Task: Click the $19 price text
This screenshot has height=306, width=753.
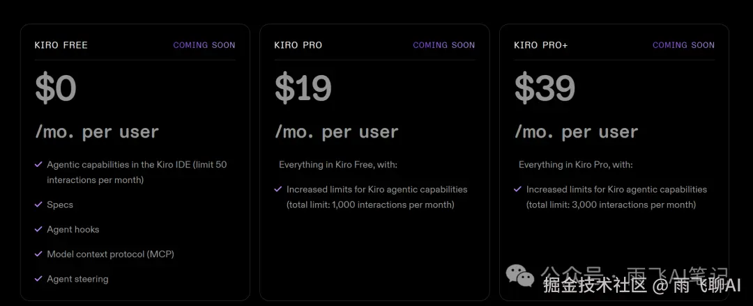Action: click(x=303, y=88)
